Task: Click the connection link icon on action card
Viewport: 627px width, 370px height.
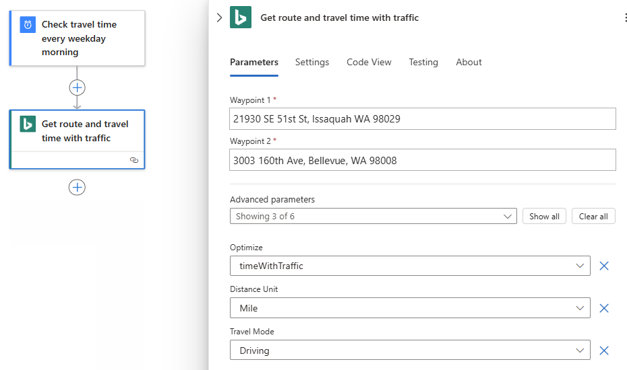Action: (134, 160)
